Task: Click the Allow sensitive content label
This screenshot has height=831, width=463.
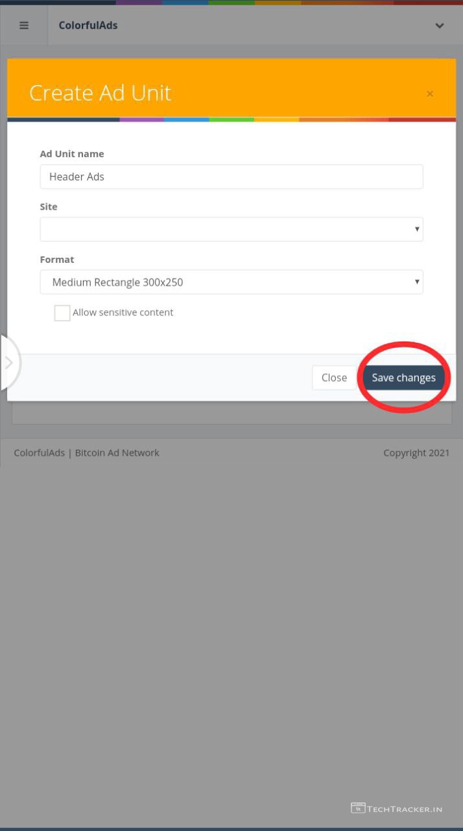Action: click(x=123, y=312)
